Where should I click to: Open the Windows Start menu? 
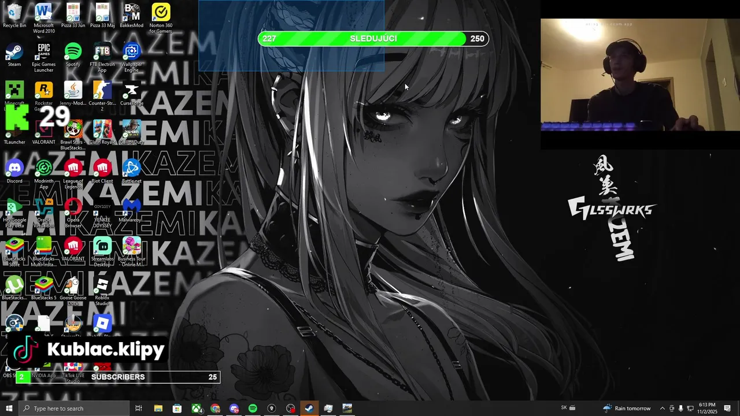pyautogui.click(x=9, y=408)
